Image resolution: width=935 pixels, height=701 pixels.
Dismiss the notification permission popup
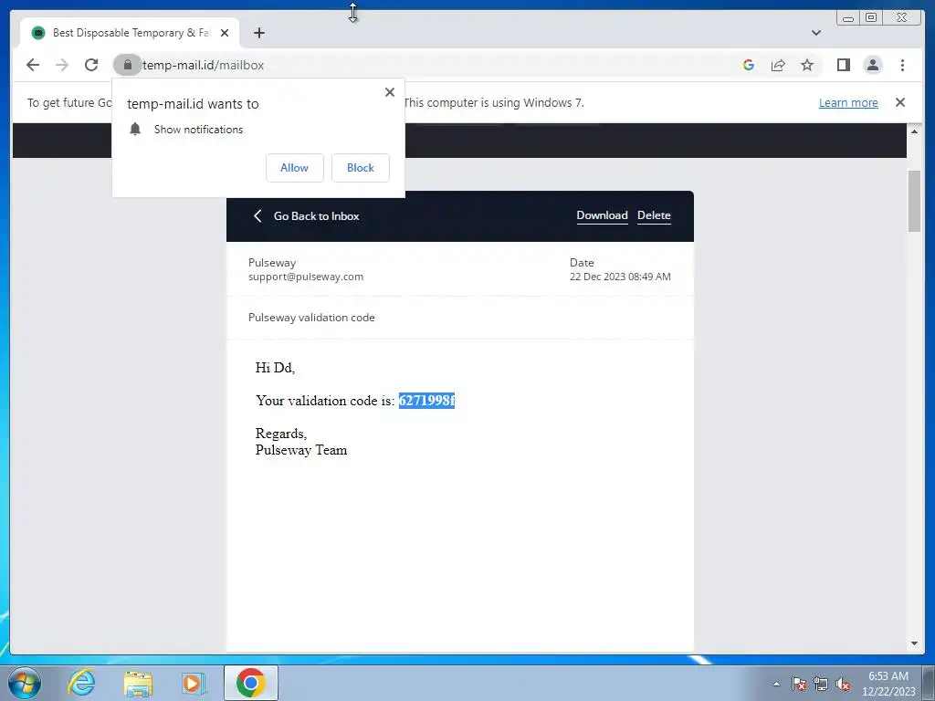390,92
